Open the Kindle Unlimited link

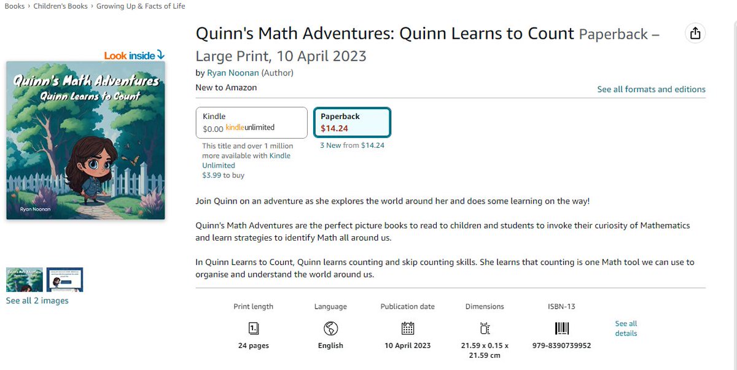point(246,160)
